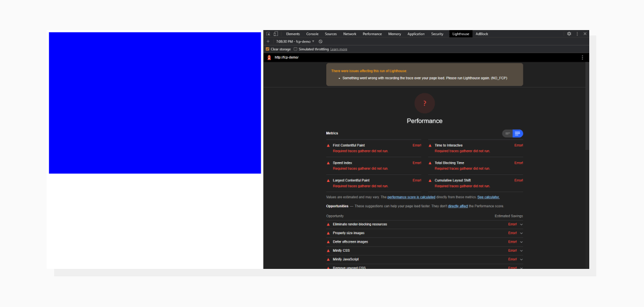
Task: Open the report tools three-dot menu
Action: tap(582, 57)
